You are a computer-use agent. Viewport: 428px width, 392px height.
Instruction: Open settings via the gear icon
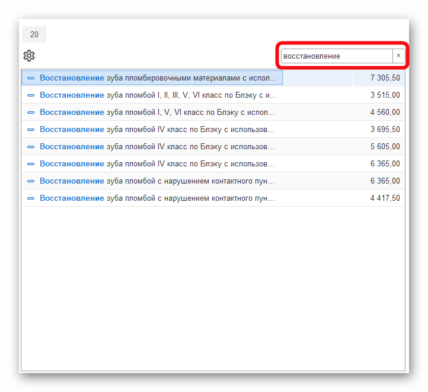(29, 56)
